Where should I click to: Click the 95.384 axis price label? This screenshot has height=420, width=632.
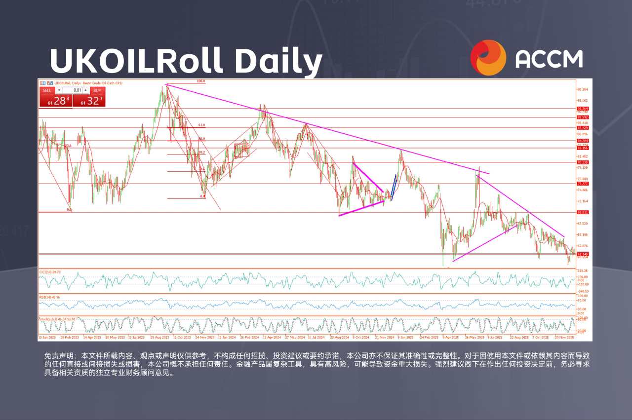tap(583, 89)
